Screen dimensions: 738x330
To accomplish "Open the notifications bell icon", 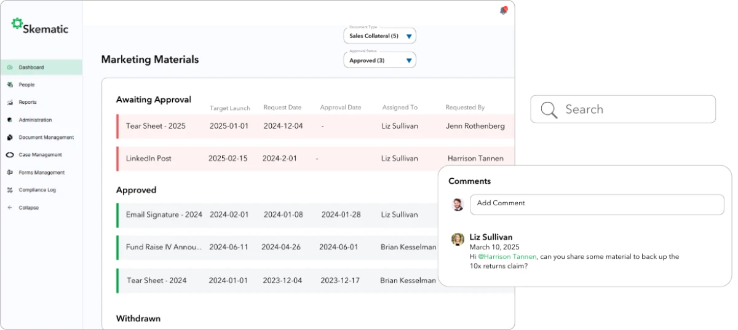I will (504, 10).
